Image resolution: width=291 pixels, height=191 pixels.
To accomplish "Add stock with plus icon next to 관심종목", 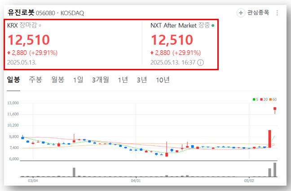I will pos(241,13).
